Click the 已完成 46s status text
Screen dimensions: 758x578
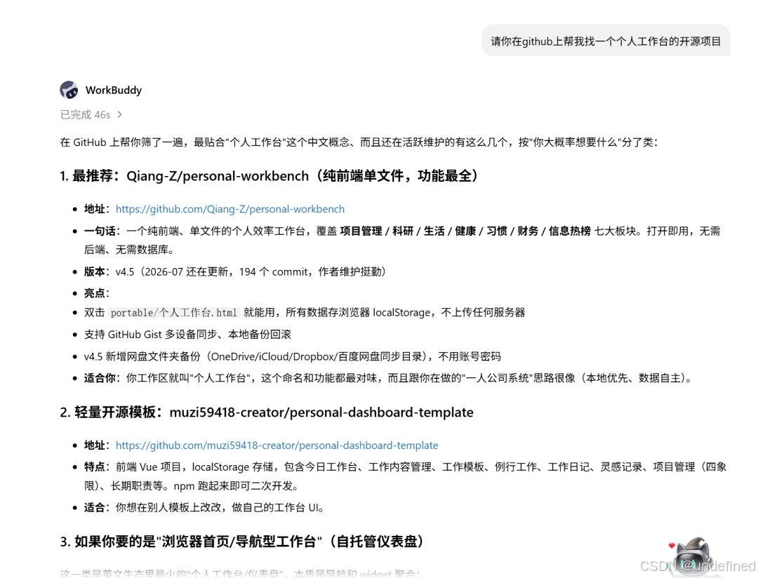[85, 114]
